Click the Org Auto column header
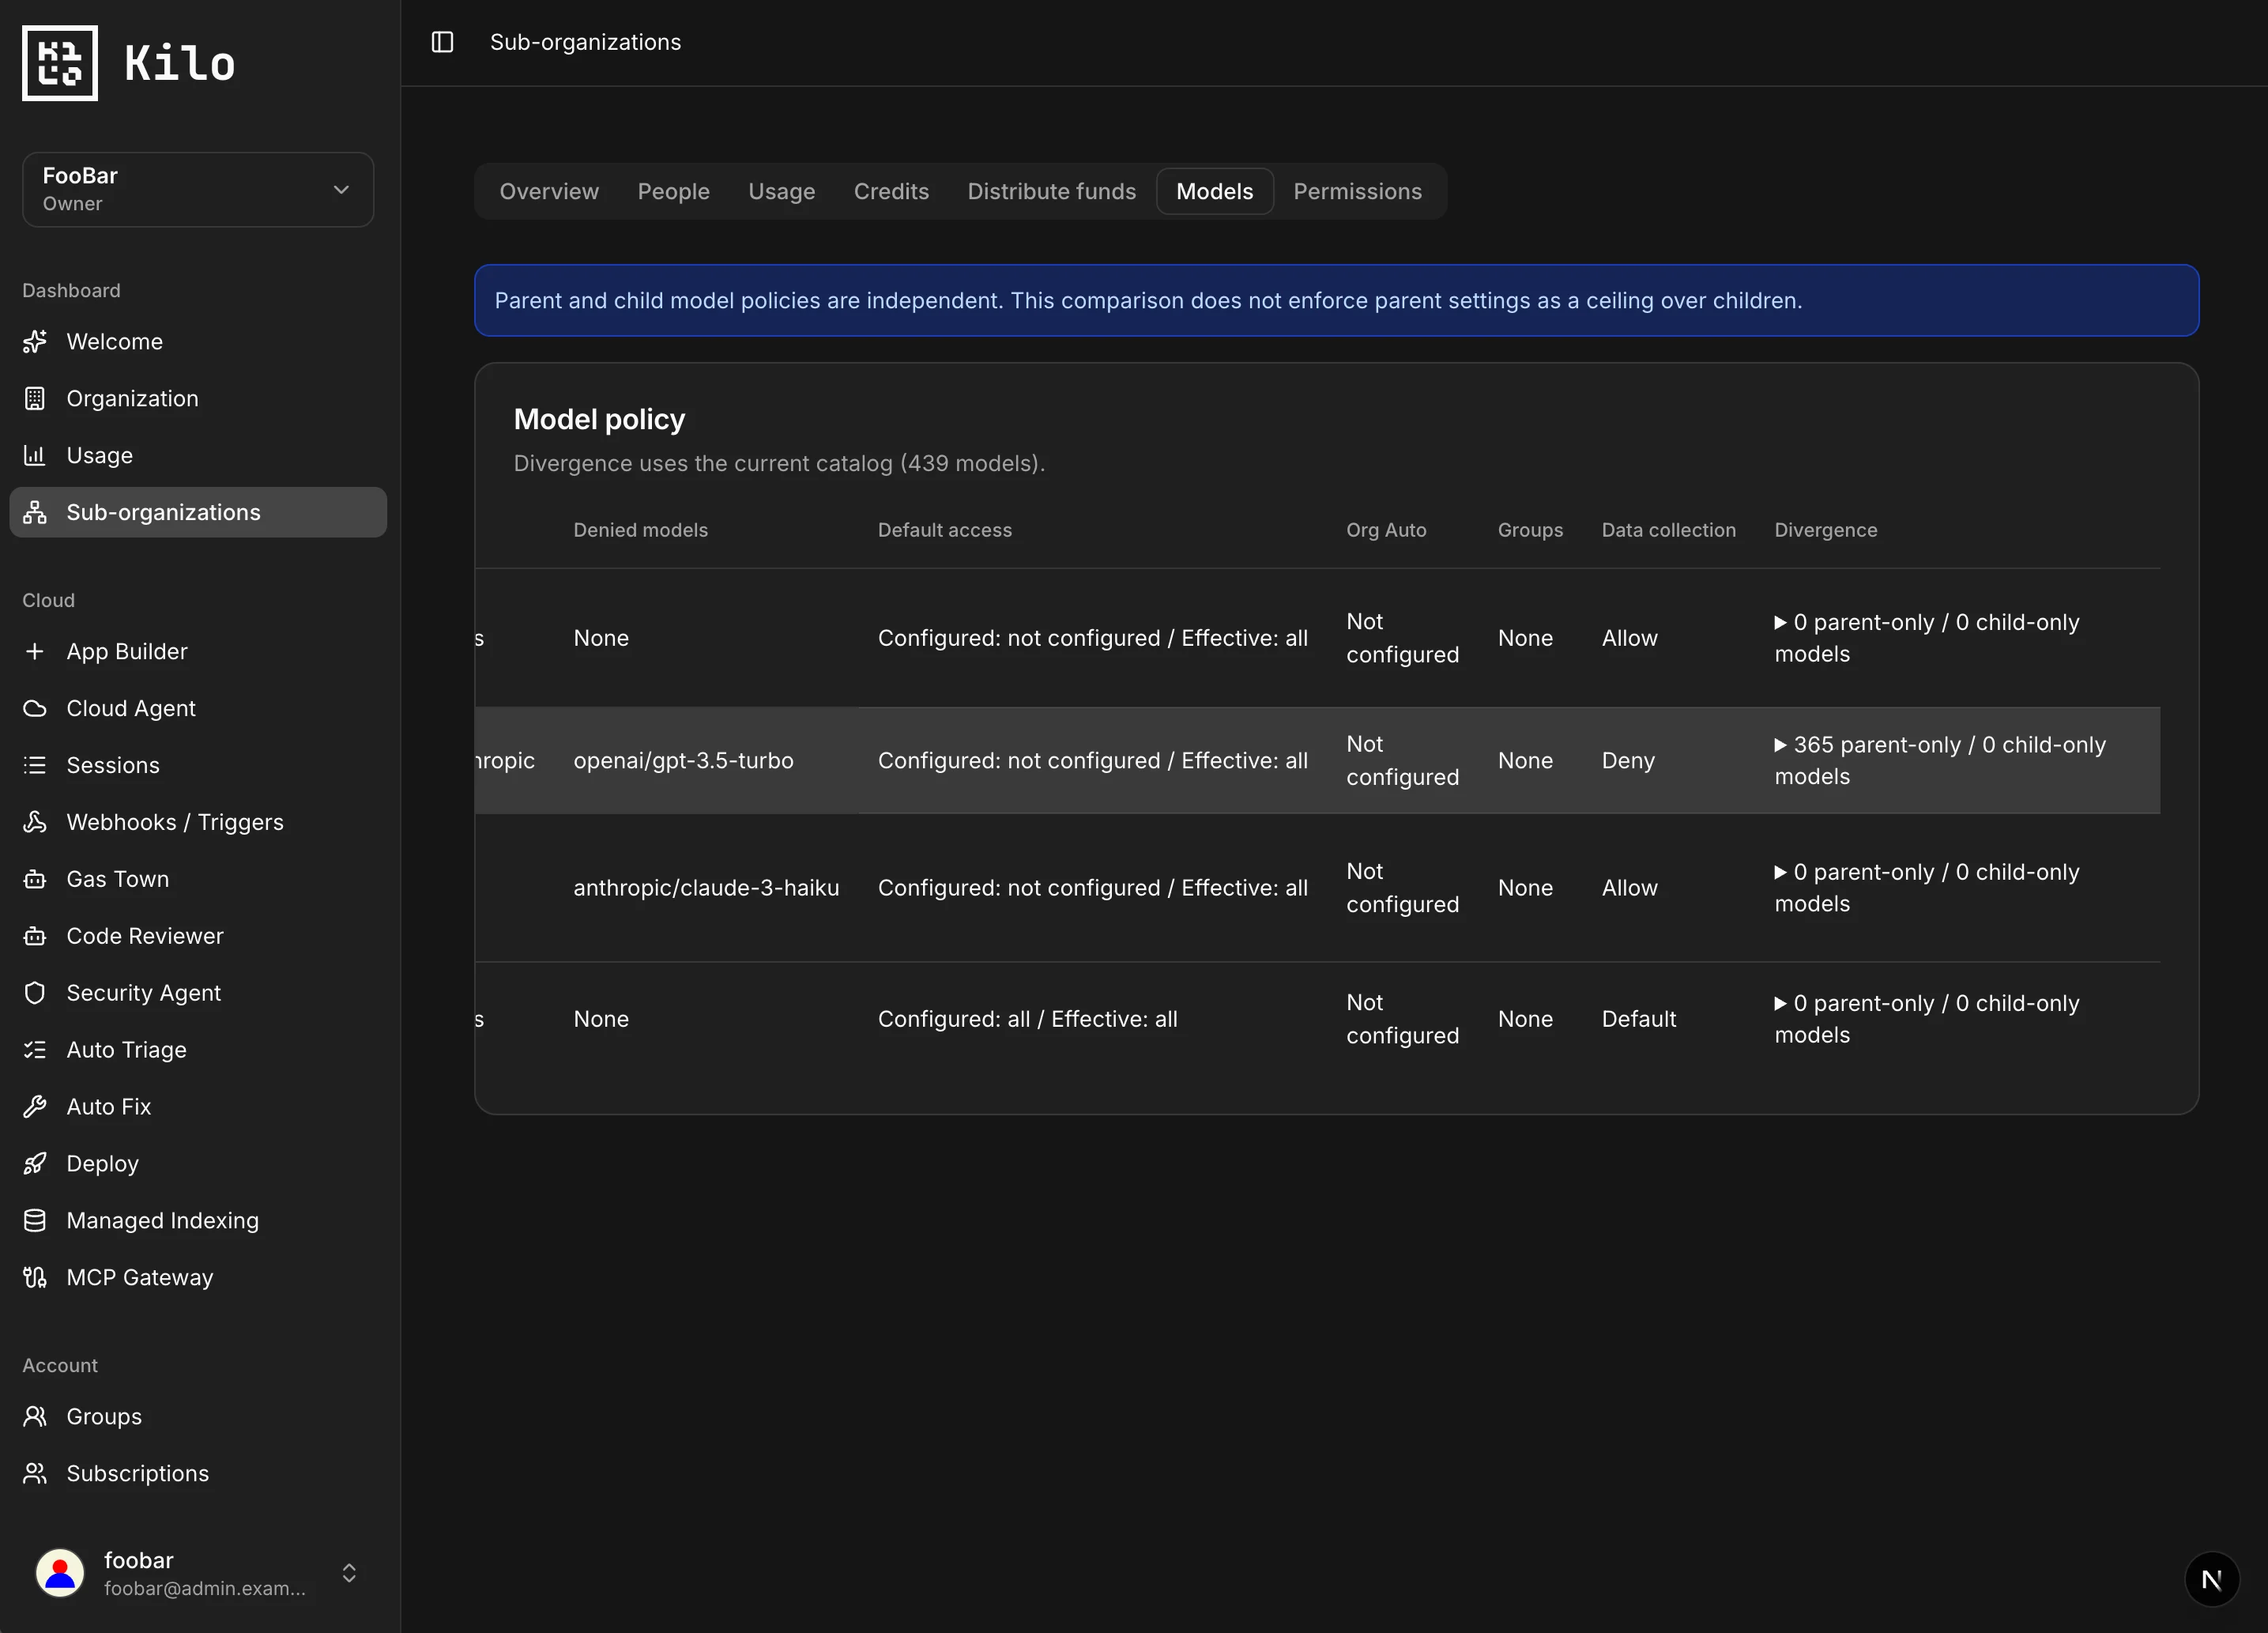Screen dimensions: 2268x1633 (1386, 530)
